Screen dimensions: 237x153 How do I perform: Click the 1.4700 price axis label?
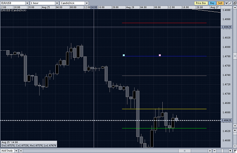click(x=226, y=94)
